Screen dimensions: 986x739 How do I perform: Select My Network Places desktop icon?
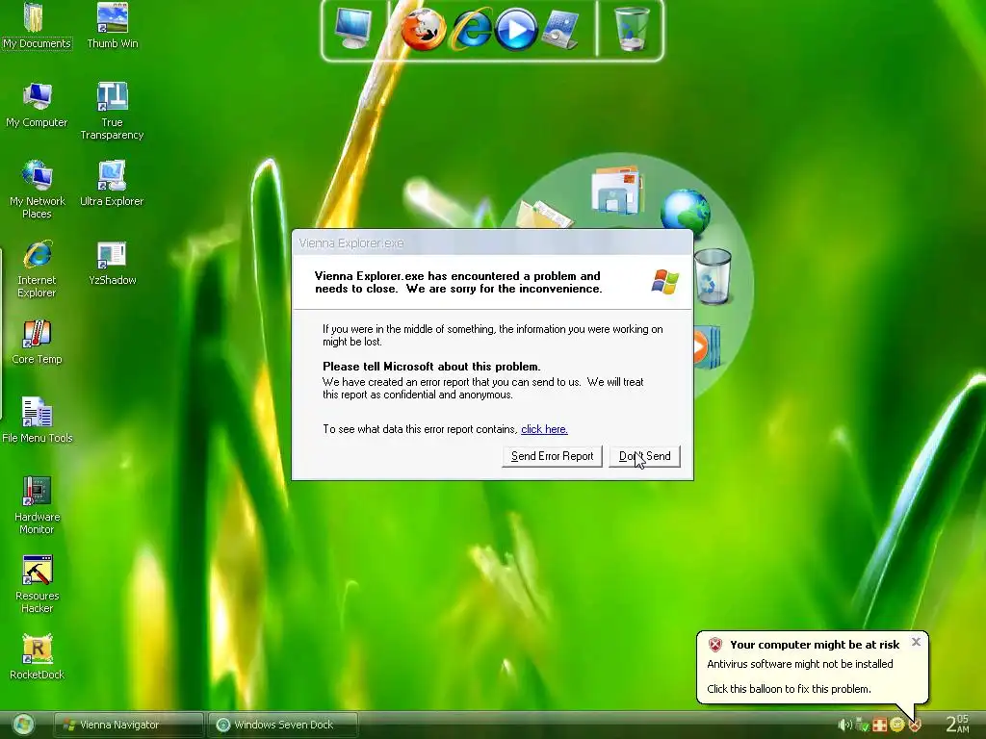pyautogui.click(x=38, y=190)
